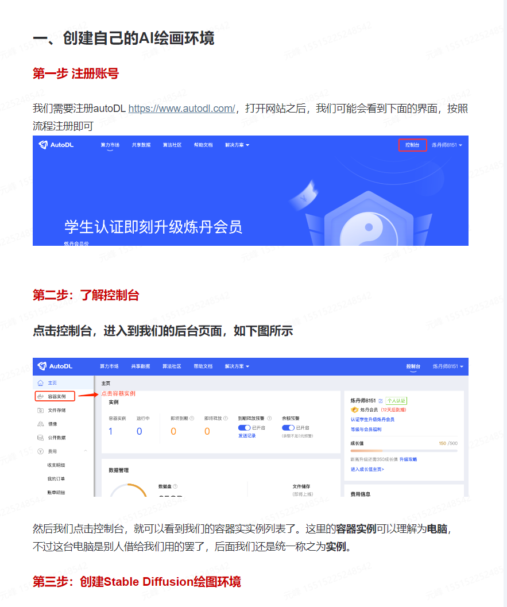This screenshot has height=607, width=507.
Task: Toggle the 余额预警 switch
Action: tap(288, 428)
